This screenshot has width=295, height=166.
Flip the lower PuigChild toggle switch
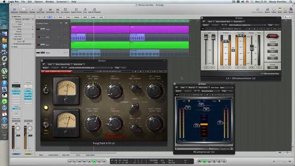pyautogui.click(x=46, y=125)
